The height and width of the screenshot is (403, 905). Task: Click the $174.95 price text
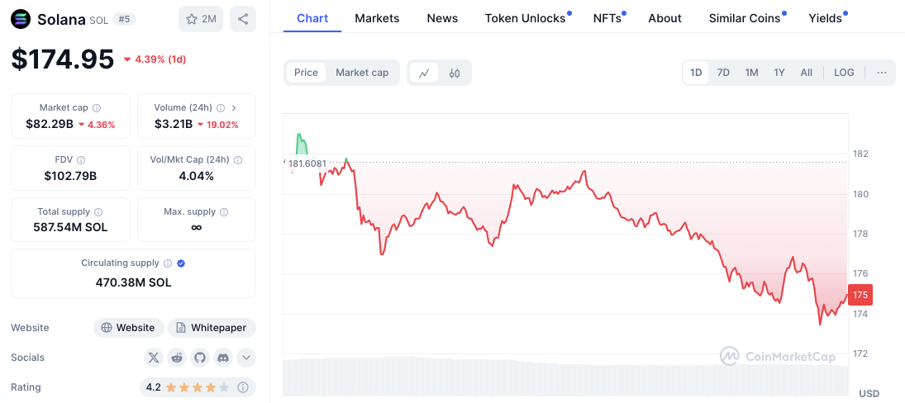coord(63,59)
